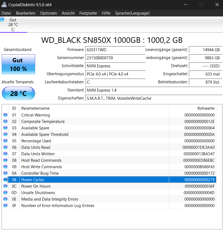Select the Composite Temperature parameter name
The width and height of the screenshot is (223, 231).
[x=43, y=122]
